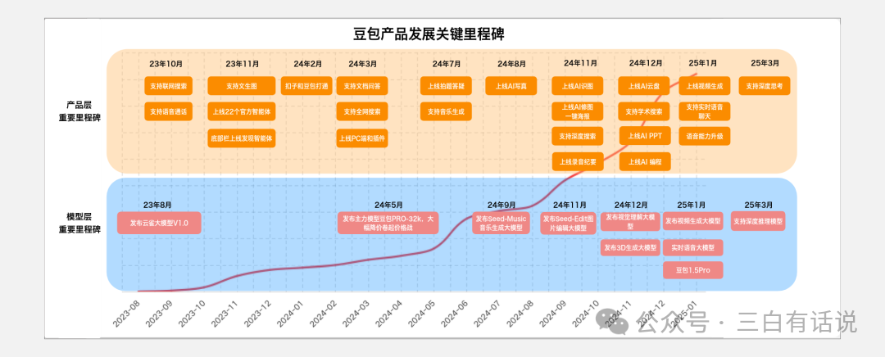Select the 豆包1.5Pro box
The width and height of the screenshot is (885, 357).
coord(693,270)
